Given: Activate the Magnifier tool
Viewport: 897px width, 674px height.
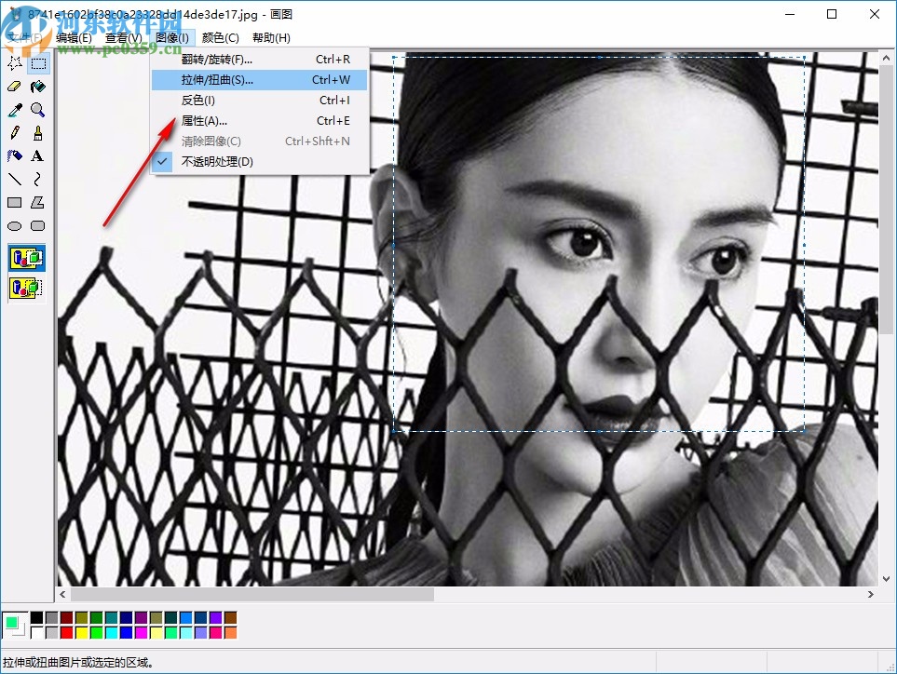Looking at the screenshot, I should coord(38,110).
